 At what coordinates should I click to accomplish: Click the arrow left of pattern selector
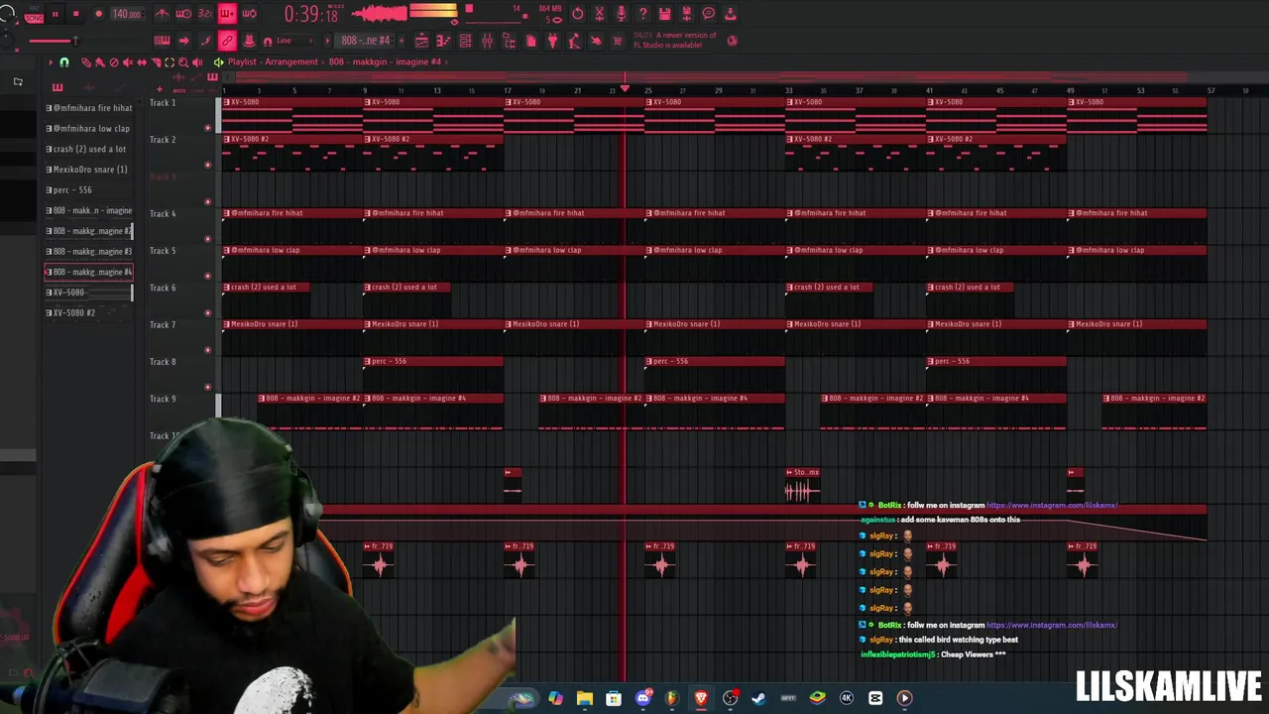pos(328,41)
